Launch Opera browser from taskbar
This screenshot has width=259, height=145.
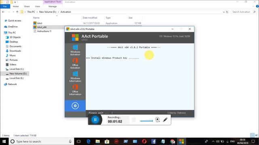(x=144, y=141)
